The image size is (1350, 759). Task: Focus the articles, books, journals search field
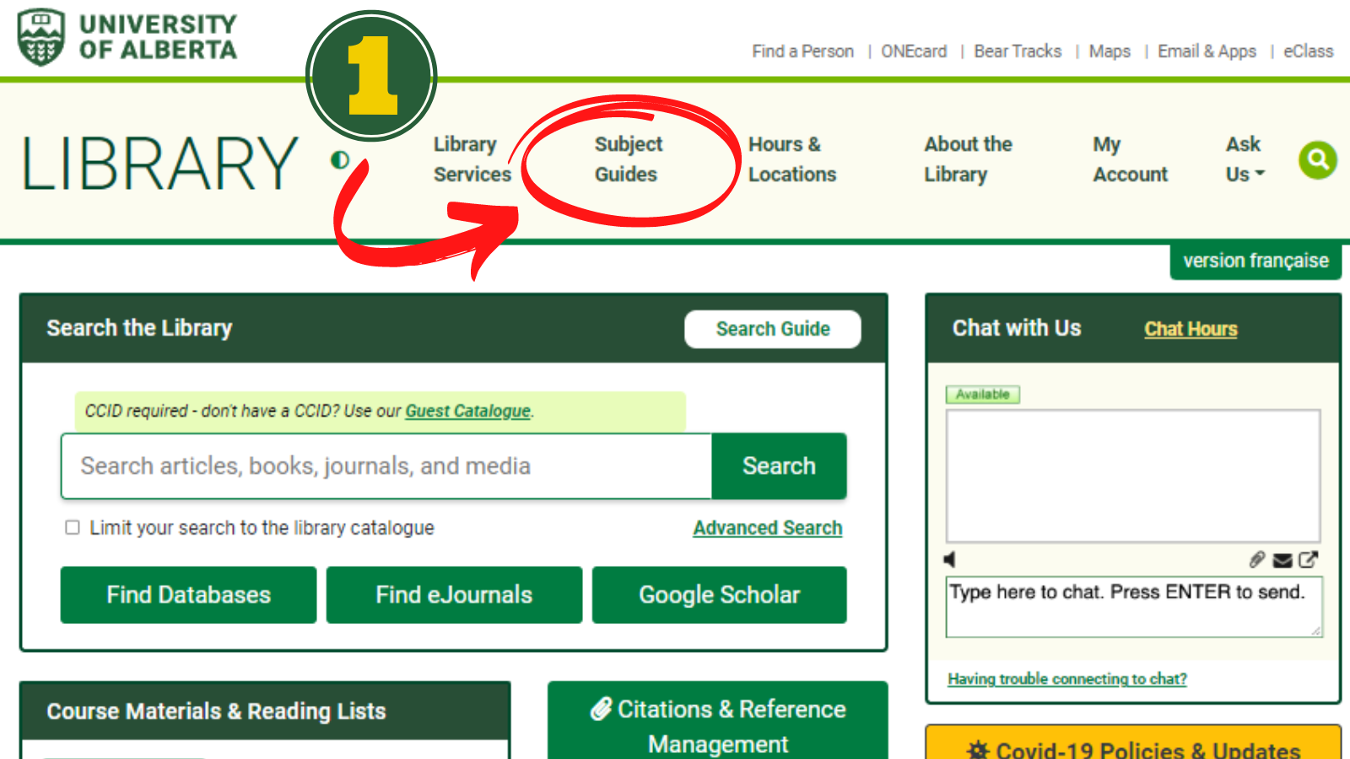[386, 466]
